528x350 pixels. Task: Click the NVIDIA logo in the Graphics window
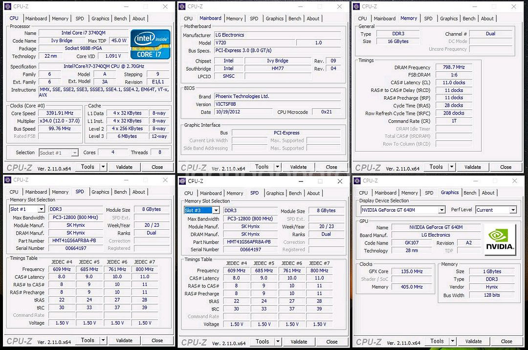[x=500, y=240]
